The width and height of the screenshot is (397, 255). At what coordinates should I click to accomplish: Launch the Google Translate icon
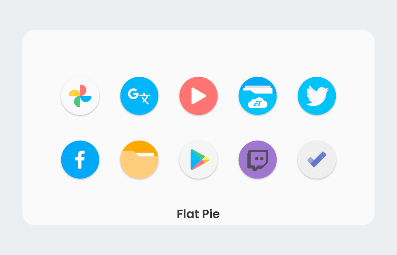click(x=139, y=96)
